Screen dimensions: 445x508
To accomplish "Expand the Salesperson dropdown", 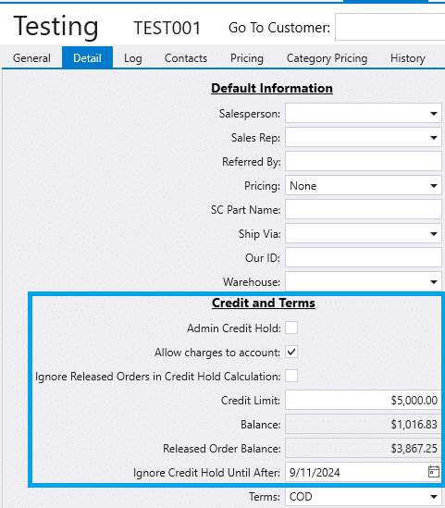I will (x=434, y=114).
